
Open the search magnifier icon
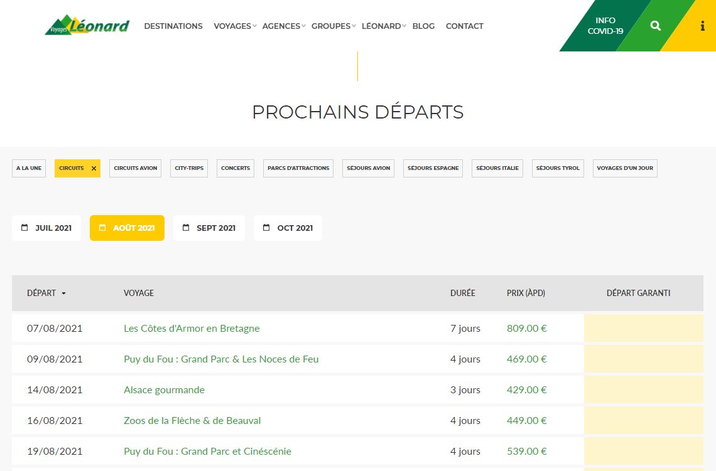[656, 26]
